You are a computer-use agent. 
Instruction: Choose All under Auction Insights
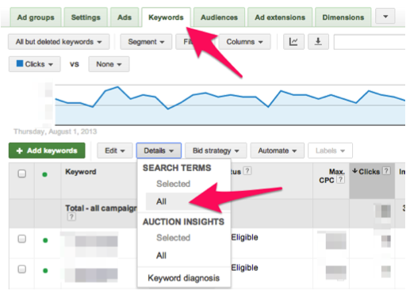click(161, 255)
